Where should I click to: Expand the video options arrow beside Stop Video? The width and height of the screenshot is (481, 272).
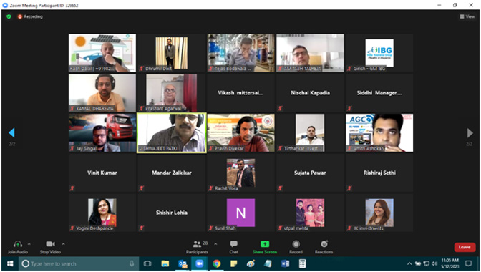pos(63,244)
